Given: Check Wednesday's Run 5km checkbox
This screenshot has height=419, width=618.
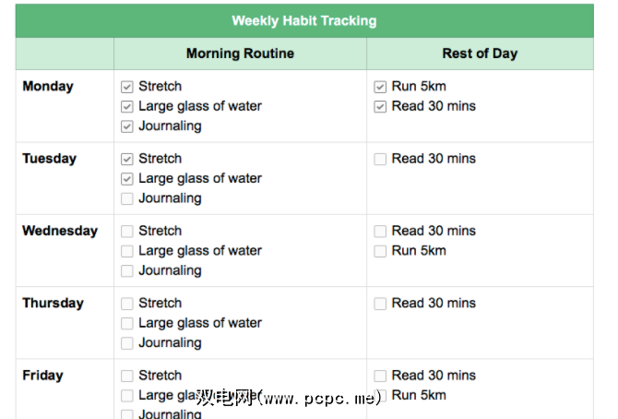Looking at the screenshot, I should click(380, 251).
